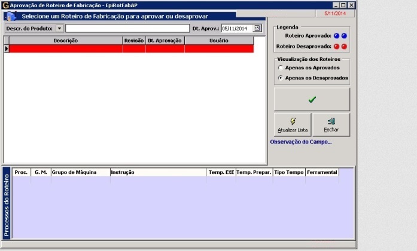Click the Grupo de Máquina column header
This screenshot has width=417, height=251.
tap(81, 172)
